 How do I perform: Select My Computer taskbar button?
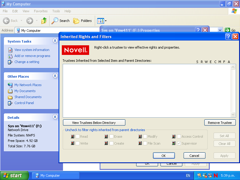56,175
